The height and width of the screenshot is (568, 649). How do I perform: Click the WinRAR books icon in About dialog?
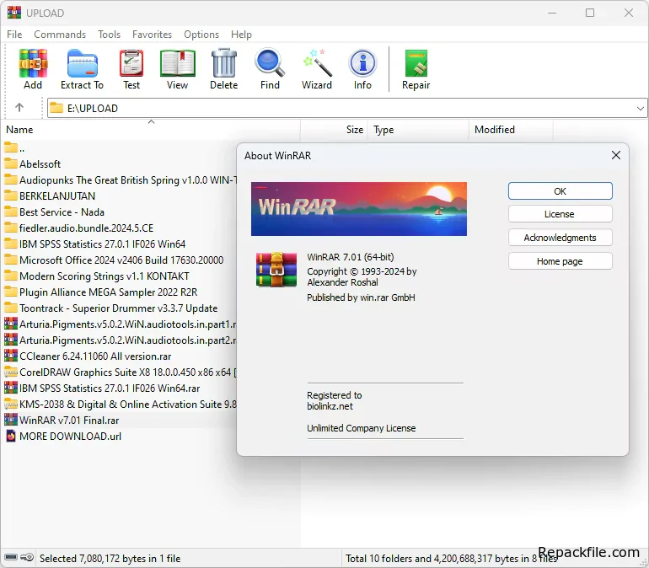coord(276,270)
